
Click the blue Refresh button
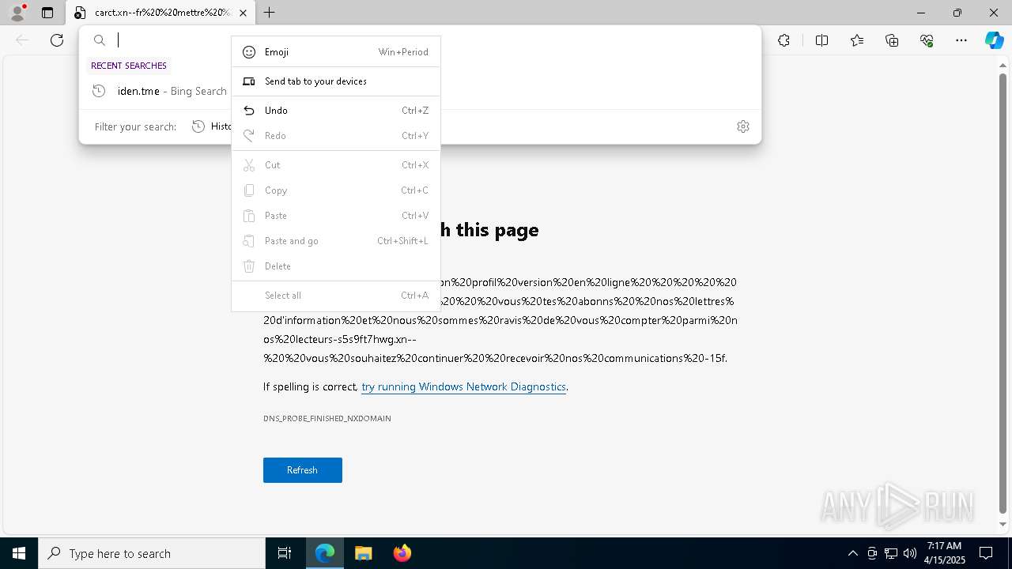point(303,470)
